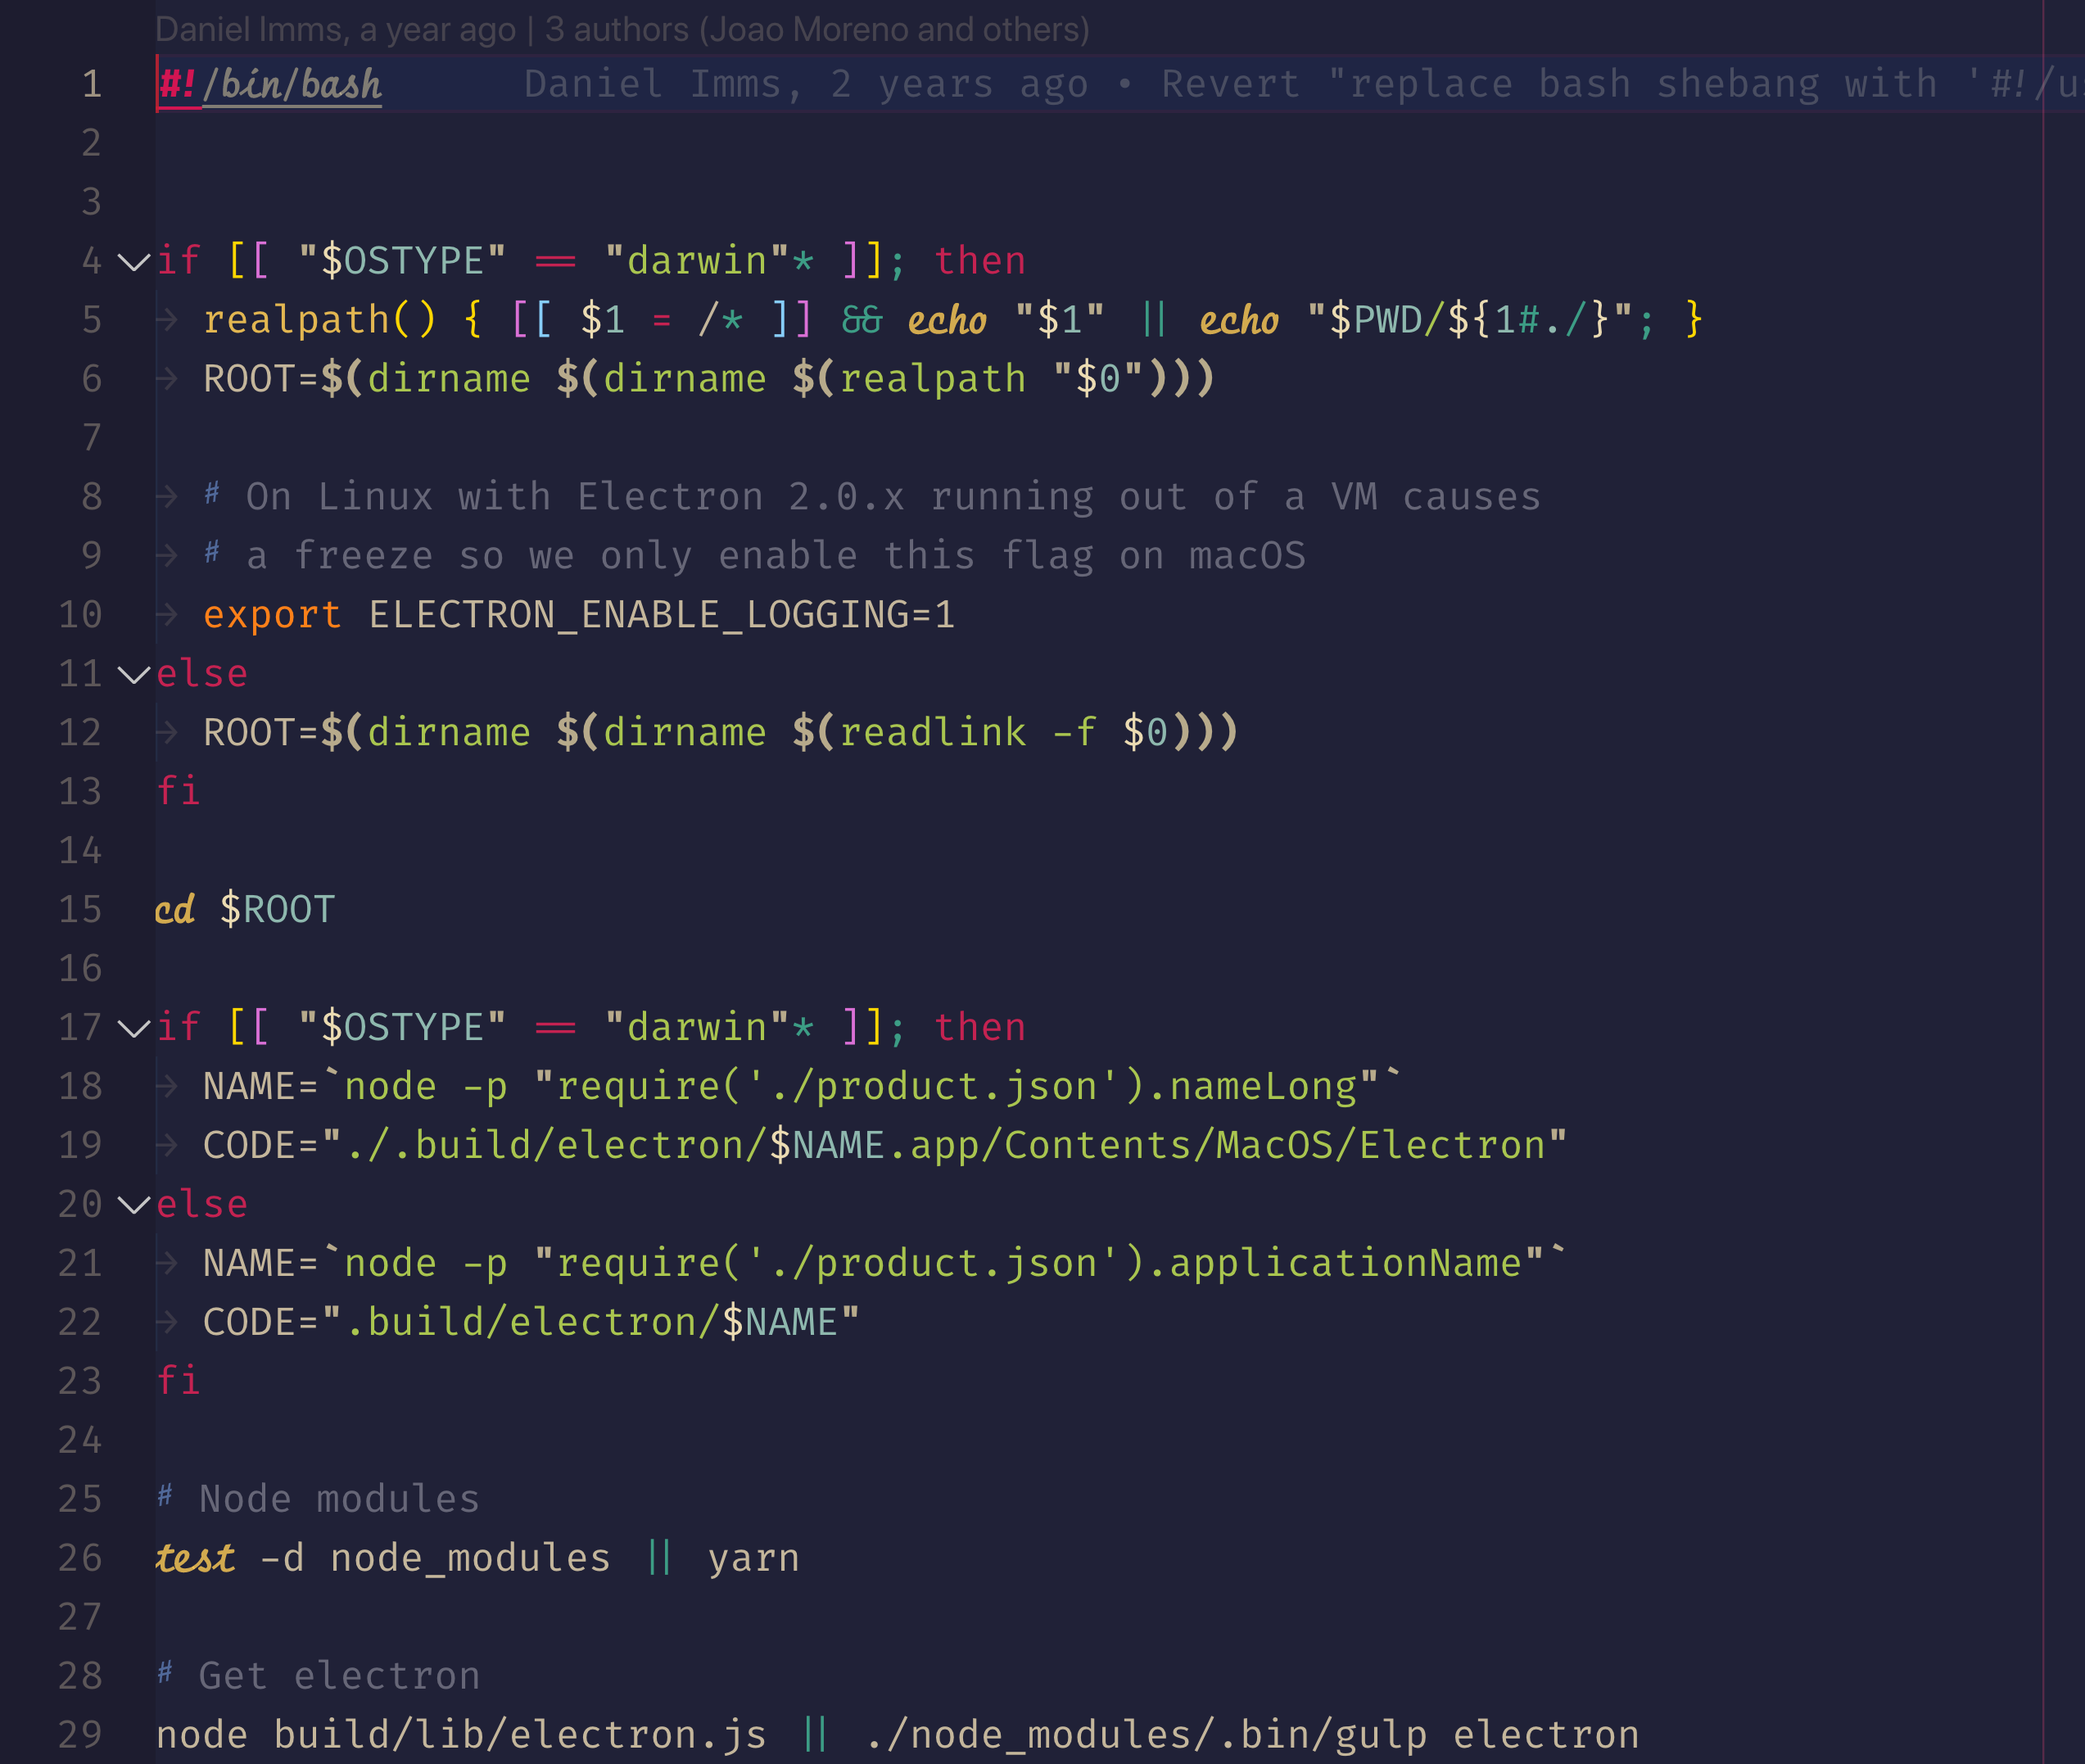2085x1764 pixels.
Task: Click line number 26 in the gutter
Action: (x=80, y=1558)
